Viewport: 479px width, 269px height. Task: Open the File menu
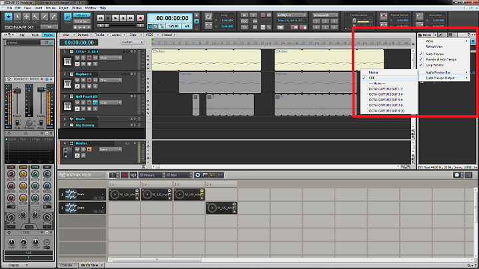[9, 8]
